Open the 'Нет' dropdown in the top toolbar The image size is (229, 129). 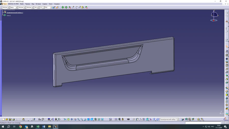tap(51, 7)
